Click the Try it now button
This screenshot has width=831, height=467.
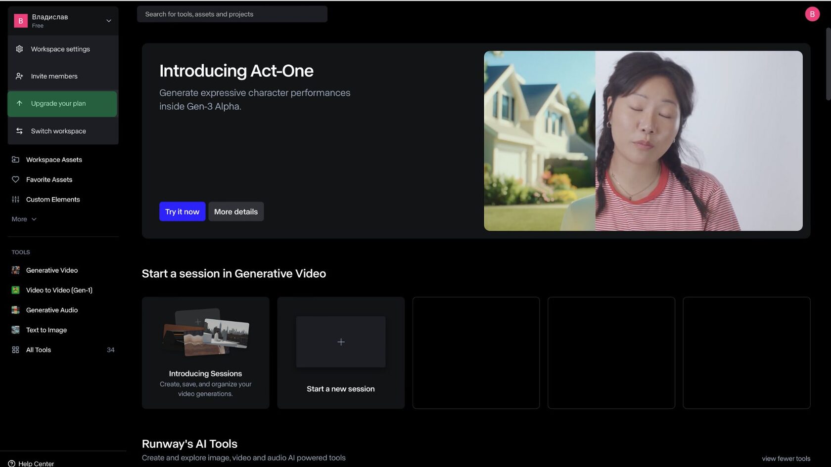pyautogui.click(x=182, y=212)
